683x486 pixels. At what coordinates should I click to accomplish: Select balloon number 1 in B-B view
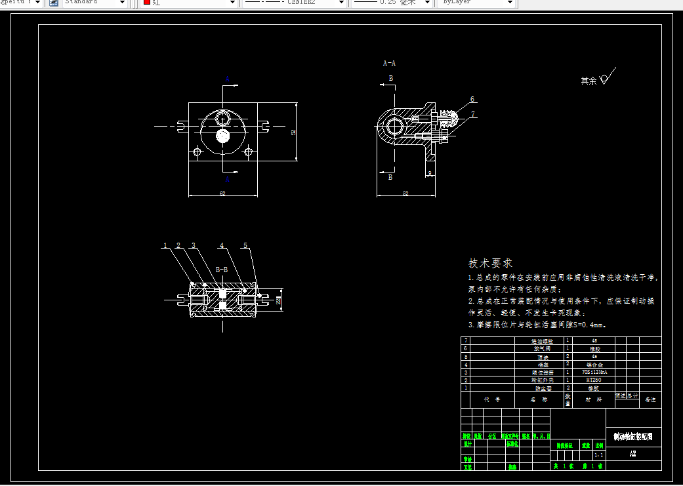click(x=165, y=245)
